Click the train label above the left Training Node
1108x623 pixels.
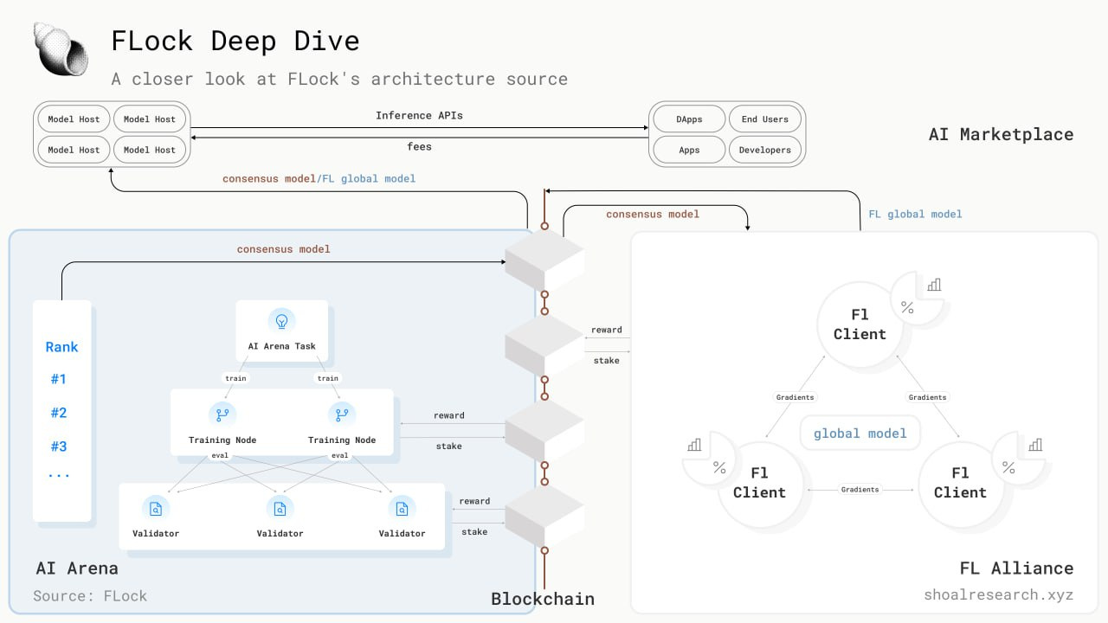235,378
